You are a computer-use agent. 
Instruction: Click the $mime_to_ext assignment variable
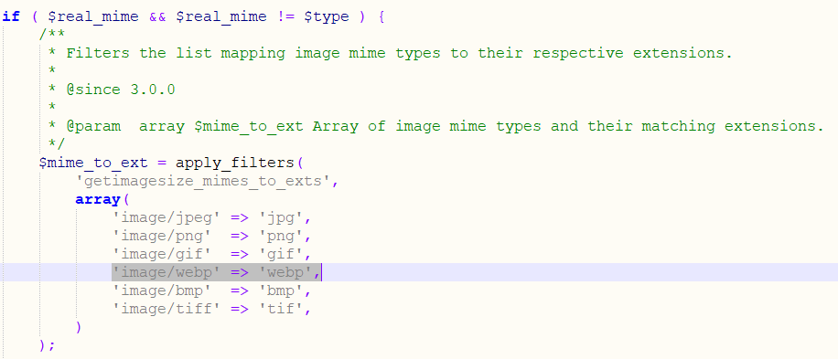click(93, 163)
